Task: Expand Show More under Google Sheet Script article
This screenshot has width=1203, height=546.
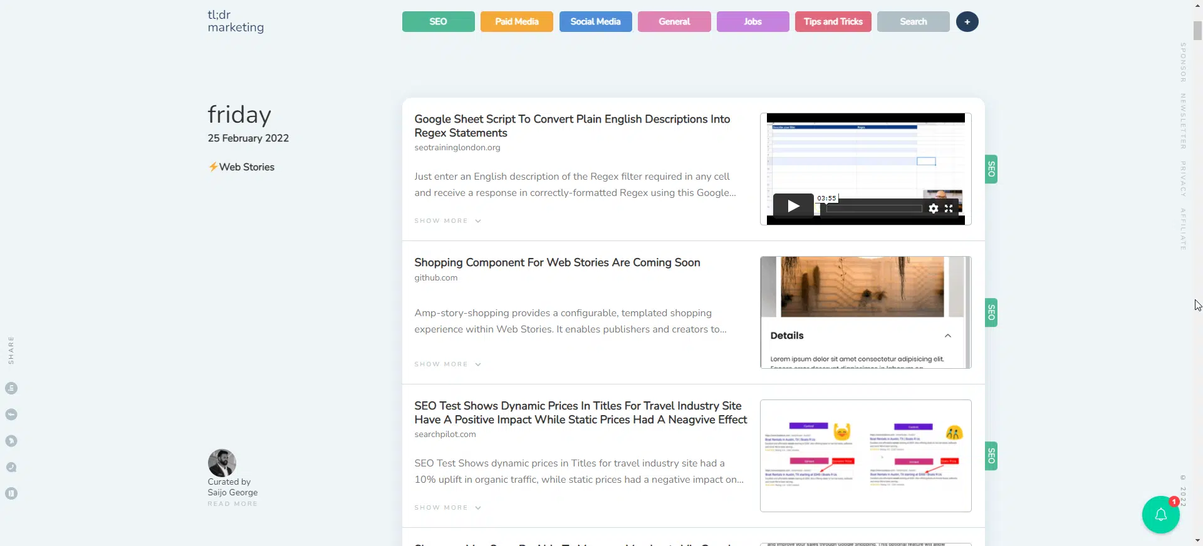Action: click(447, 221)
